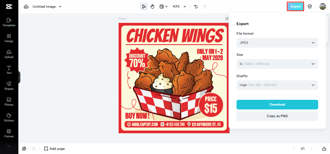
Task: Open the Upload panel
Action: coord(9,54)
